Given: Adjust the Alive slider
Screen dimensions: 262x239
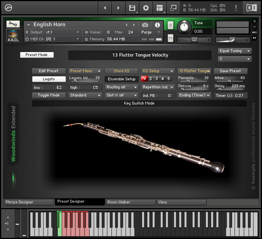Looking at the screenshot, I should (230, 81).
